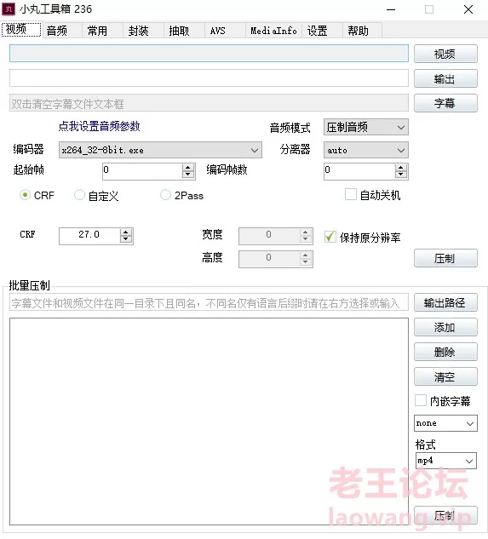Decrease the 起始帧 value with down arrow
The image size is (488, 539).
pos(187,175)
